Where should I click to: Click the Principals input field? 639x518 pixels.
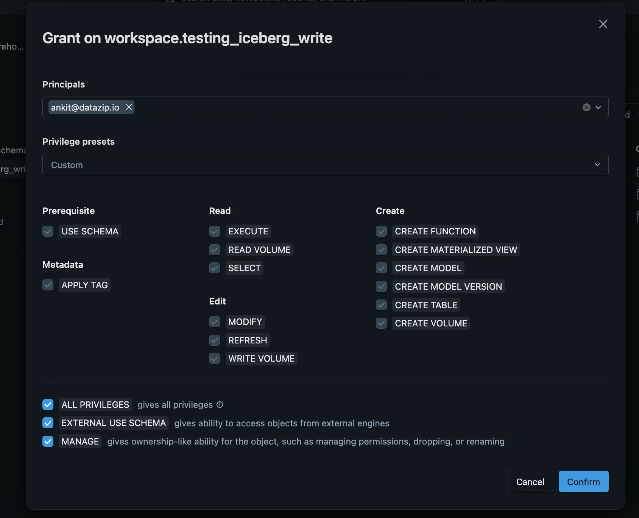(341, 108)
